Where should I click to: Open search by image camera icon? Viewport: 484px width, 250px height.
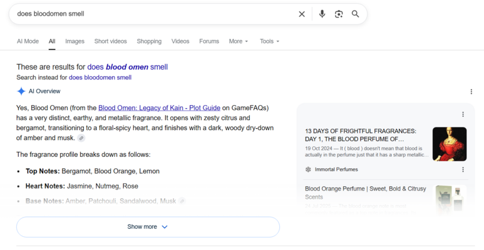pos(339,14)
